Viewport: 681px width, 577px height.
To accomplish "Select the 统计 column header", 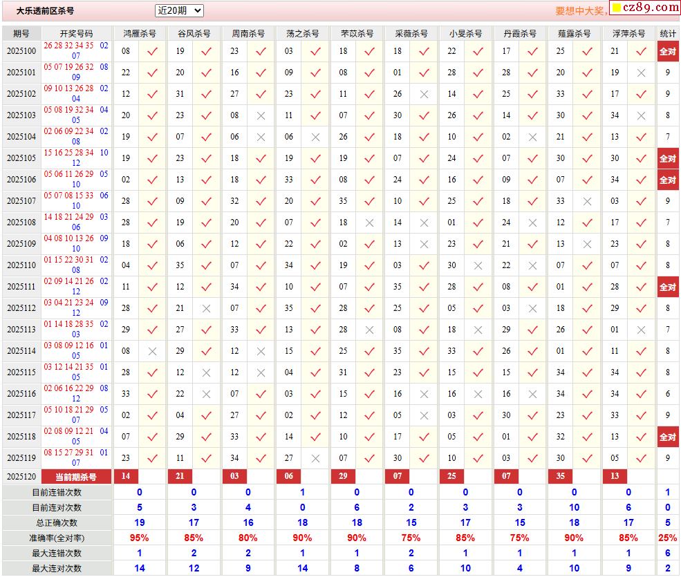I will [668, 33].
